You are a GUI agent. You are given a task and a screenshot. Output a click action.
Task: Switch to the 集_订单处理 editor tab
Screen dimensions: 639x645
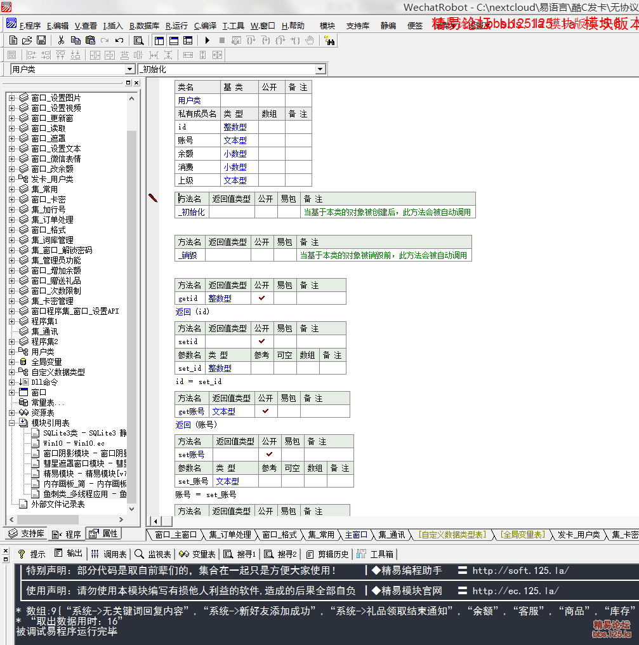(x=230, y=535)
